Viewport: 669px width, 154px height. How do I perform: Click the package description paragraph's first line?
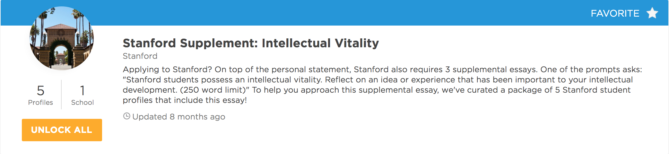tap(382, 70)
